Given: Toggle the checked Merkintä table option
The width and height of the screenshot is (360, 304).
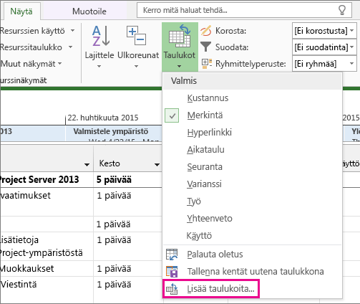Looking at the screenshot, I should pos(172,115).
